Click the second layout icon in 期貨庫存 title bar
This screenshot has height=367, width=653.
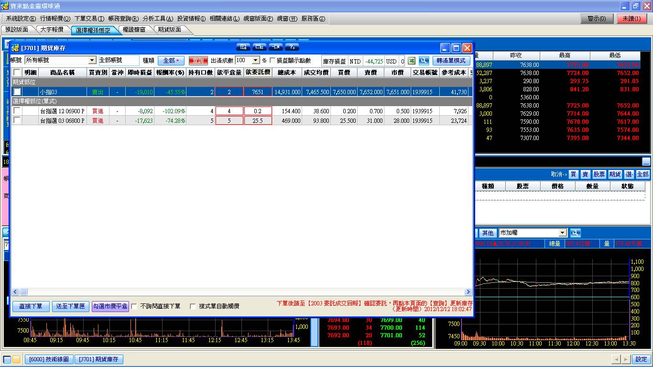click(x=259, y=47)
